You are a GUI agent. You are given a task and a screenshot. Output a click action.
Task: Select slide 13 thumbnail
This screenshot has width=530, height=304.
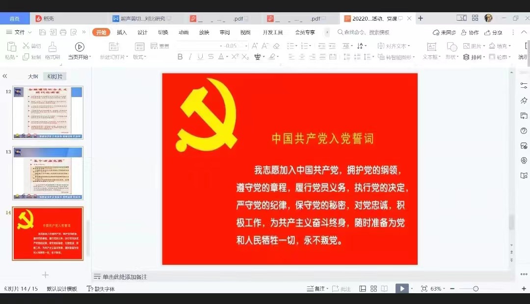pyautogui.click(x=48, y=173)
